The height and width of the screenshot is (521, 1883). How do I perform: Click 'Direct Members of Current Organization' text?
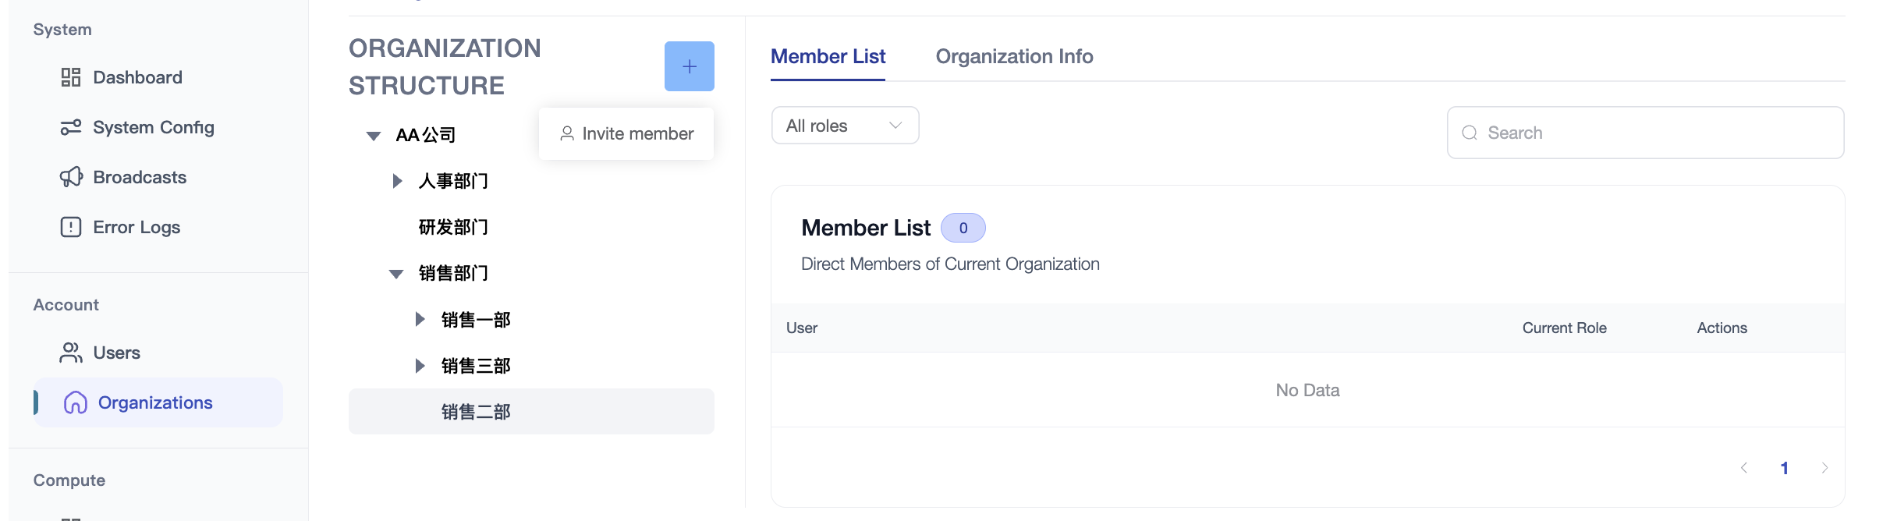coord(950,264)
